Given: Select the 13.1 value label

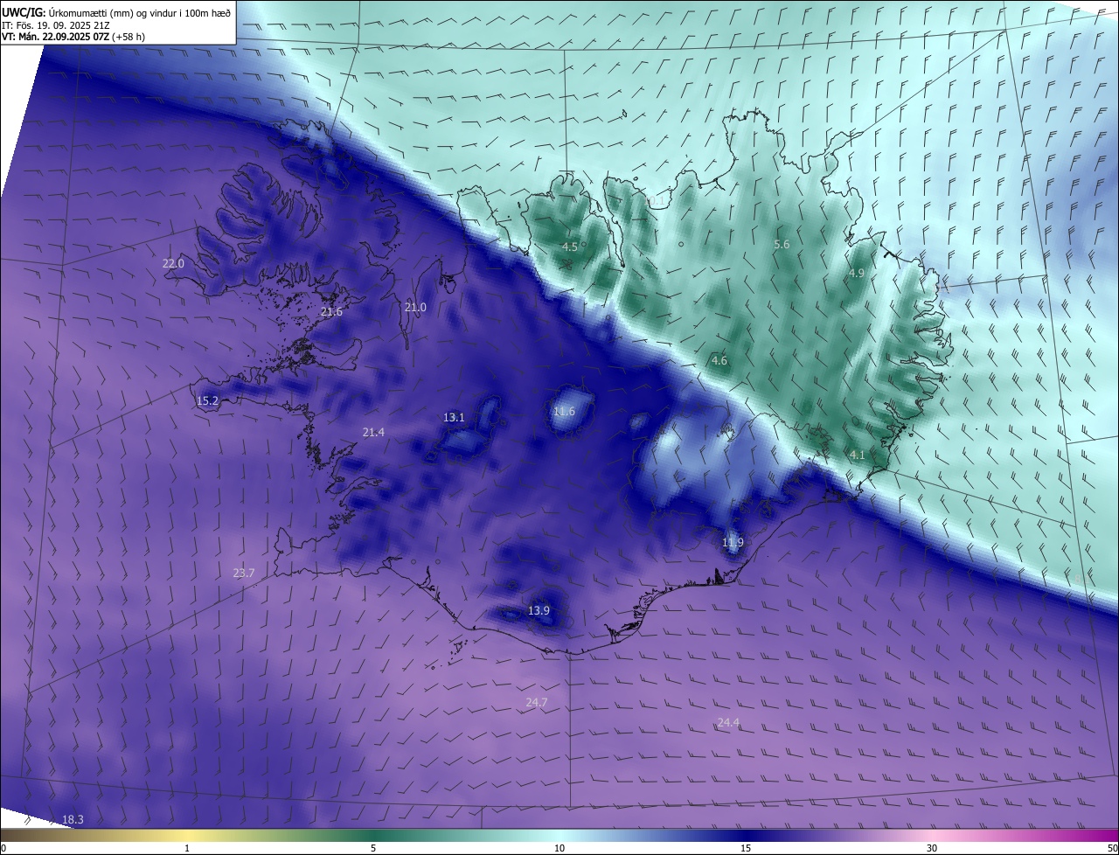Looking at the screenshot, I should (454, 418).
